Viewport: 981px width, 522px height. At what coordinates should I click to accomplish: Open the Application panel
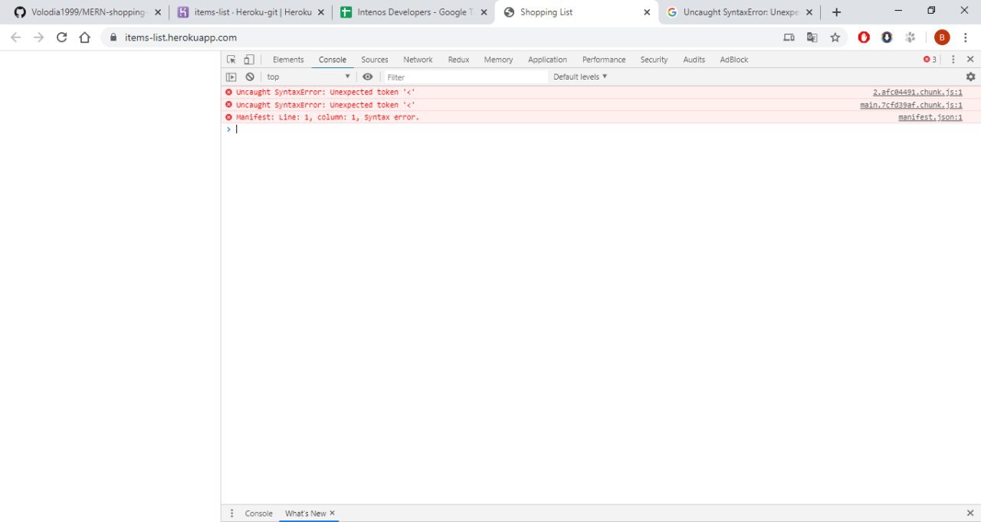[x=547, y=60]
